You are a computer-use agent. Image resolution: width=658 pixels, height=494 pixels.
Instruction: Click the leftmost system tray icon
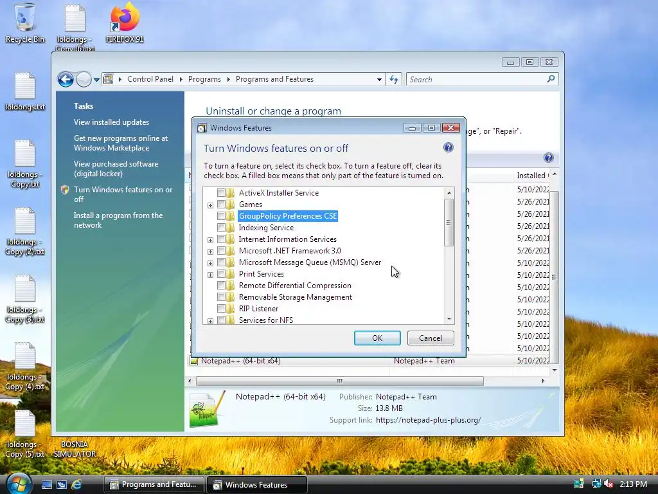(x=579, y=484)
